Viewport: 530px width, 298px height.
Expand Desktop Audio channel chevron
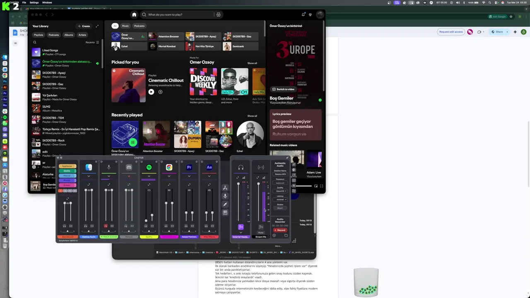(x=89, y=176)
